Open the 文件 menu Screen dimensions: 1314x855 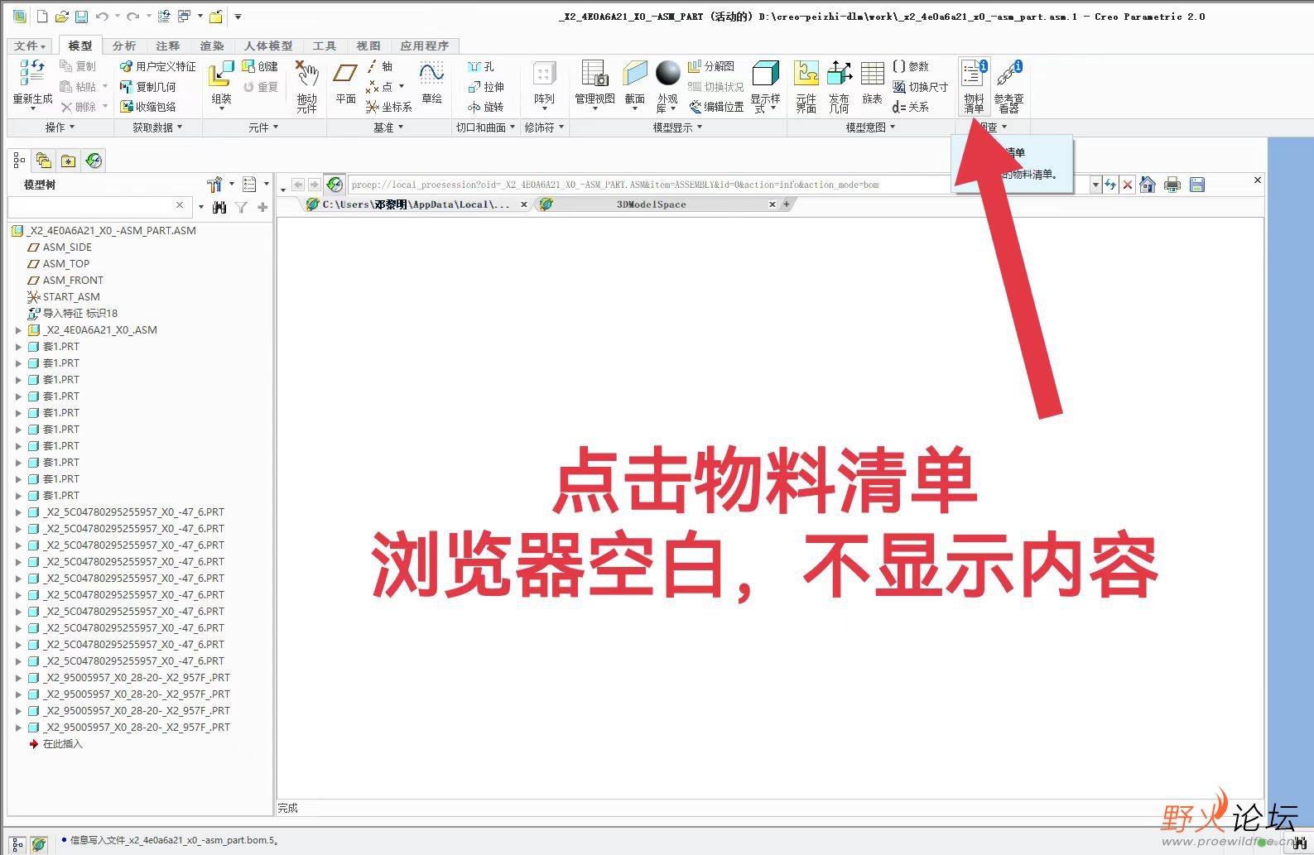[31, 46]
